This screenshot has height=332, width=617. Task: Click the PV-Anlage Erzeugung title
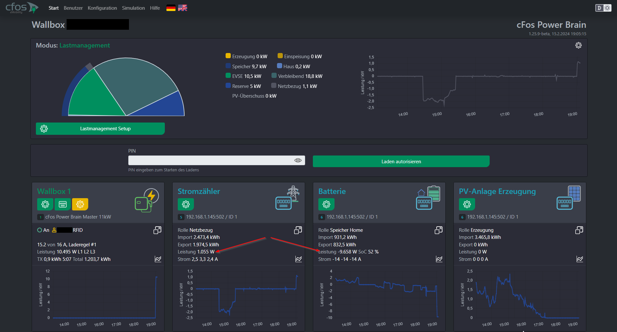tap(497, 191)
